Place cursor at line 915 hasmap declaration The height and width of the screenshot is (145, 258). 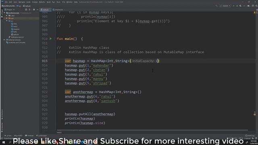click(x=112, y=61)
